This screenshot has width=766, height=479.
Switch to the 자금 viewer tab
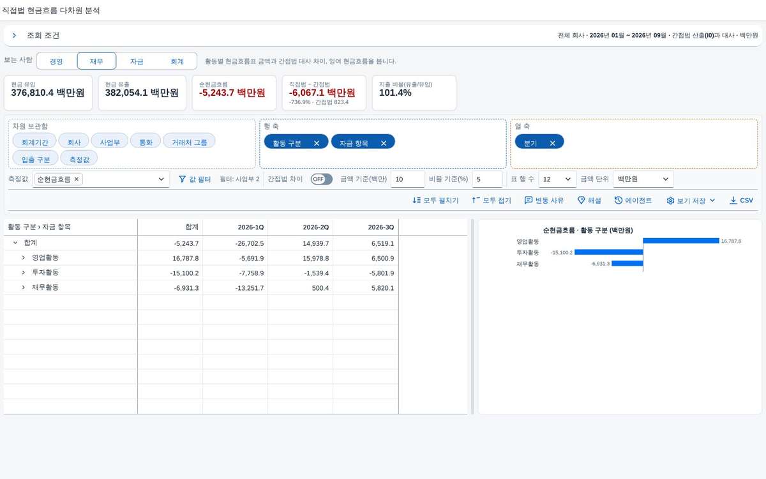tap(137, 61)
